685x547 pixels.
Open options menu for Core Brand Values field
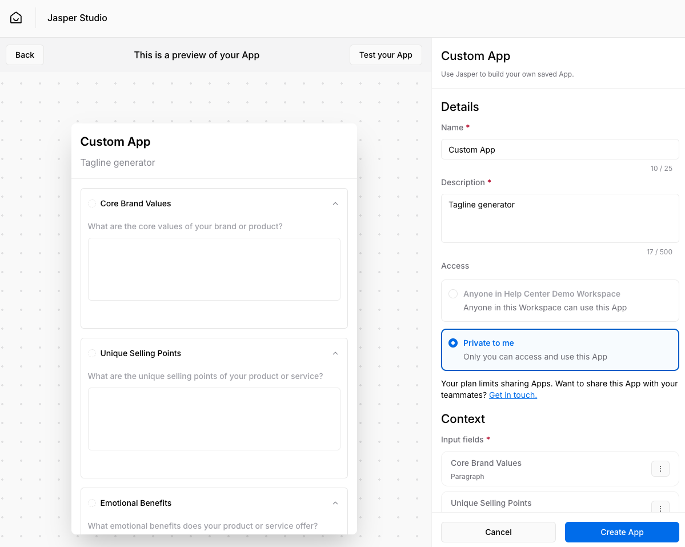660,469
